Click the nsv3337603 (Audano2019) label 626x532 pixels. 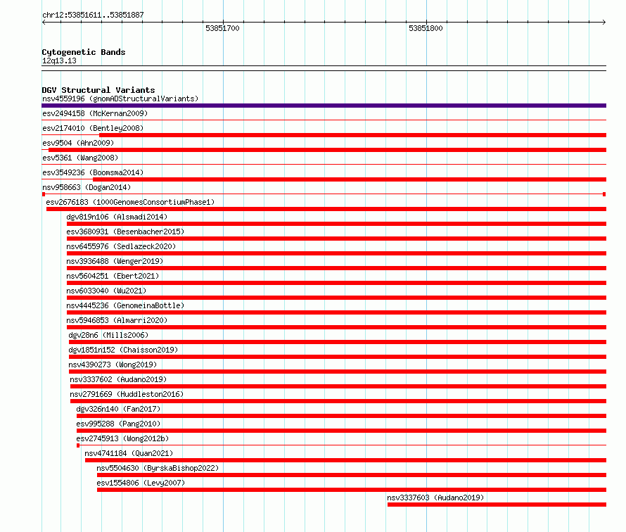[435, 498]
